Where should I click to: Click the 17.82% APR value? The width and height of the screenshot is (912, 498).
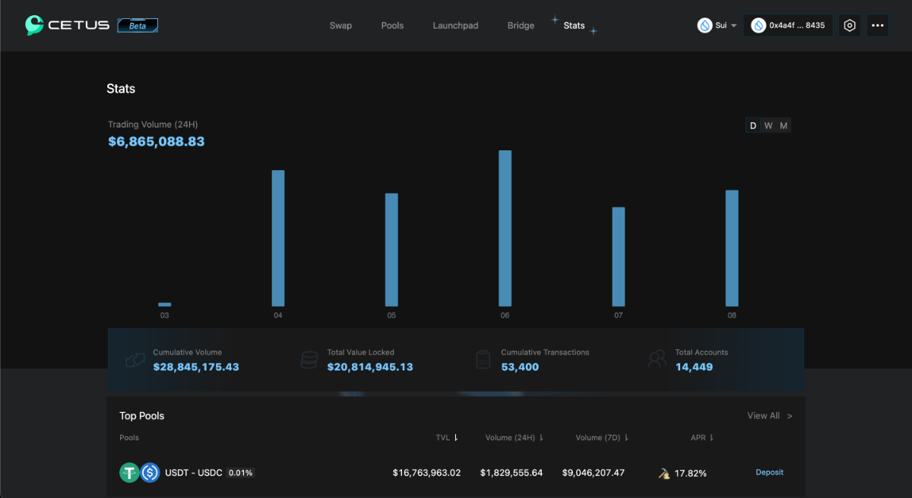click(691, 473)
